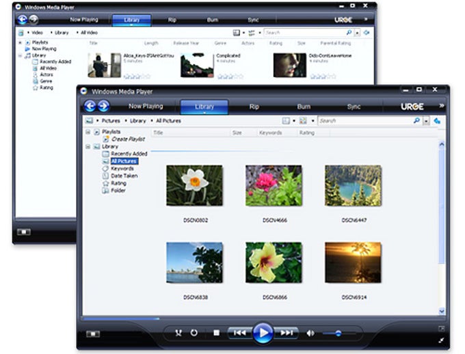Open search options dropdown arrow
This screenshot has height=354, width=465.
(x=426, y=121)
